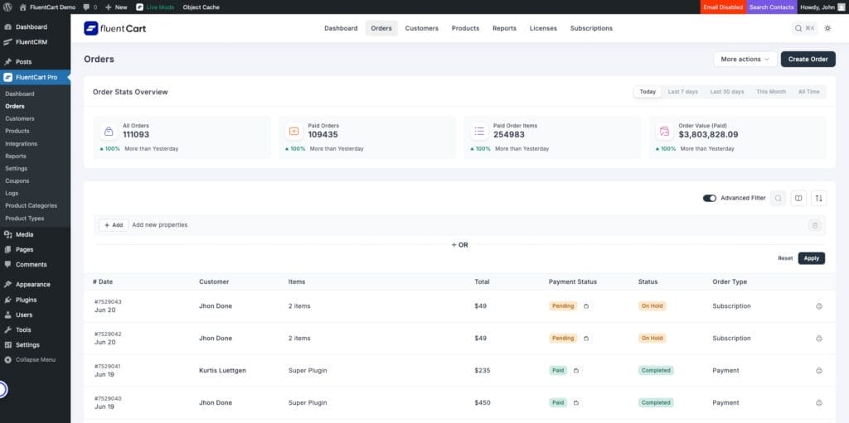Open order #7529040
Viewport: 849px width, 423px height.
(108, 399)
